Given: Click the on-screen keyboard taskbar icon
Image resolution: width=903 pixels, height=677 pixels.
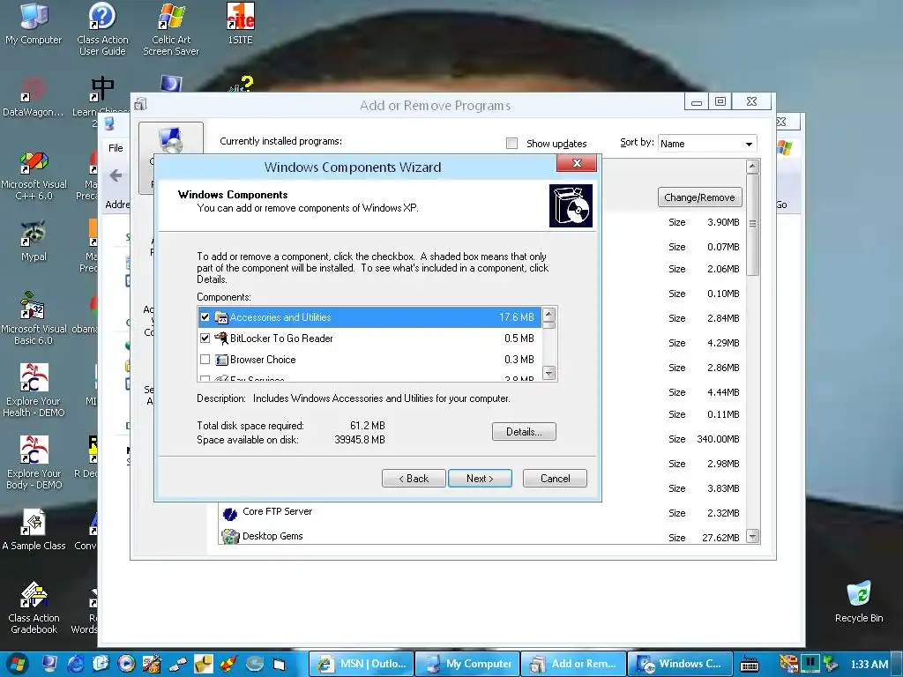Looking at the screenshot, I should [x=750, y=665].
